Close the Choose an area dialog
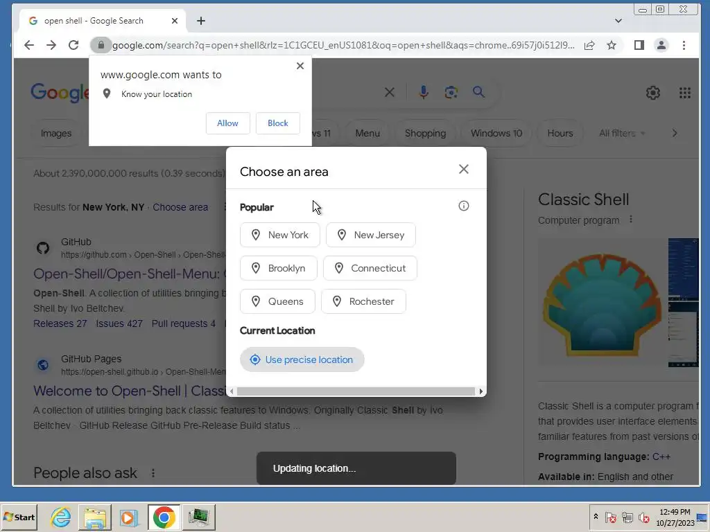Screen dimensions: 710x532 (463, 169)
